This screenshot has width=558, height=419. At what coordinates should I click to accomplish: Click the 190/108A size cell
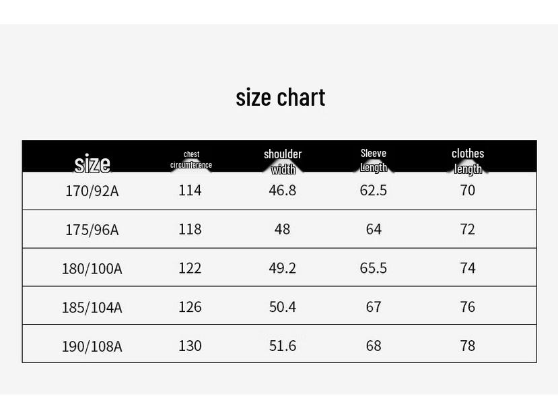(x=92, y=346)
